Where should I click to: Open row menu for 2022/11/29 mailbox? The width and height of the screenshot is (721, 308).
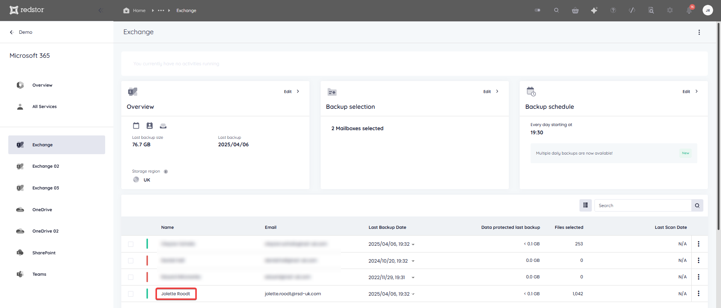[698, 277]
